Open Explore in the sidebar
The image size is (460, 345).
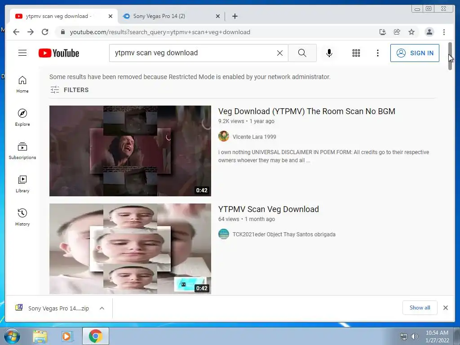[22, 118]
